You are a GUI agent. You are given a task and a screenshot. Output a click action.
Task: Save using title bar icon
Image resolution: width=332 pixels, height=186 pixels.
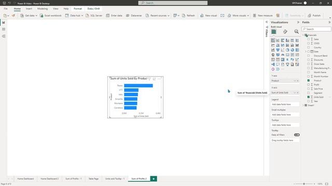[x=4, y=3]
